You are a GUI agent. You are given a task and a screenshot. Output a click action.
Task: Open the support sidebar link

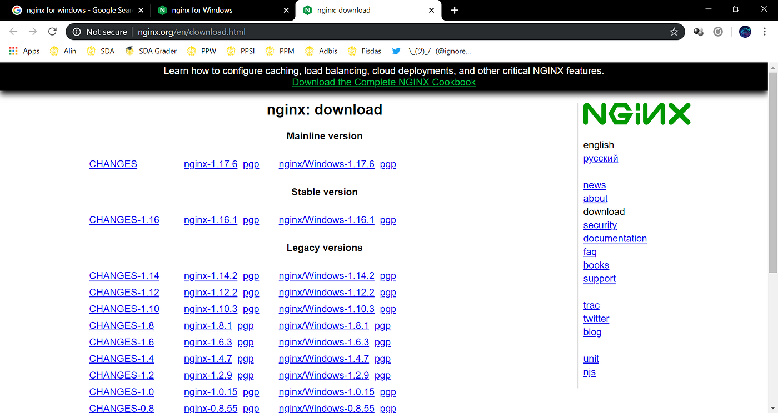pos(599,279)
